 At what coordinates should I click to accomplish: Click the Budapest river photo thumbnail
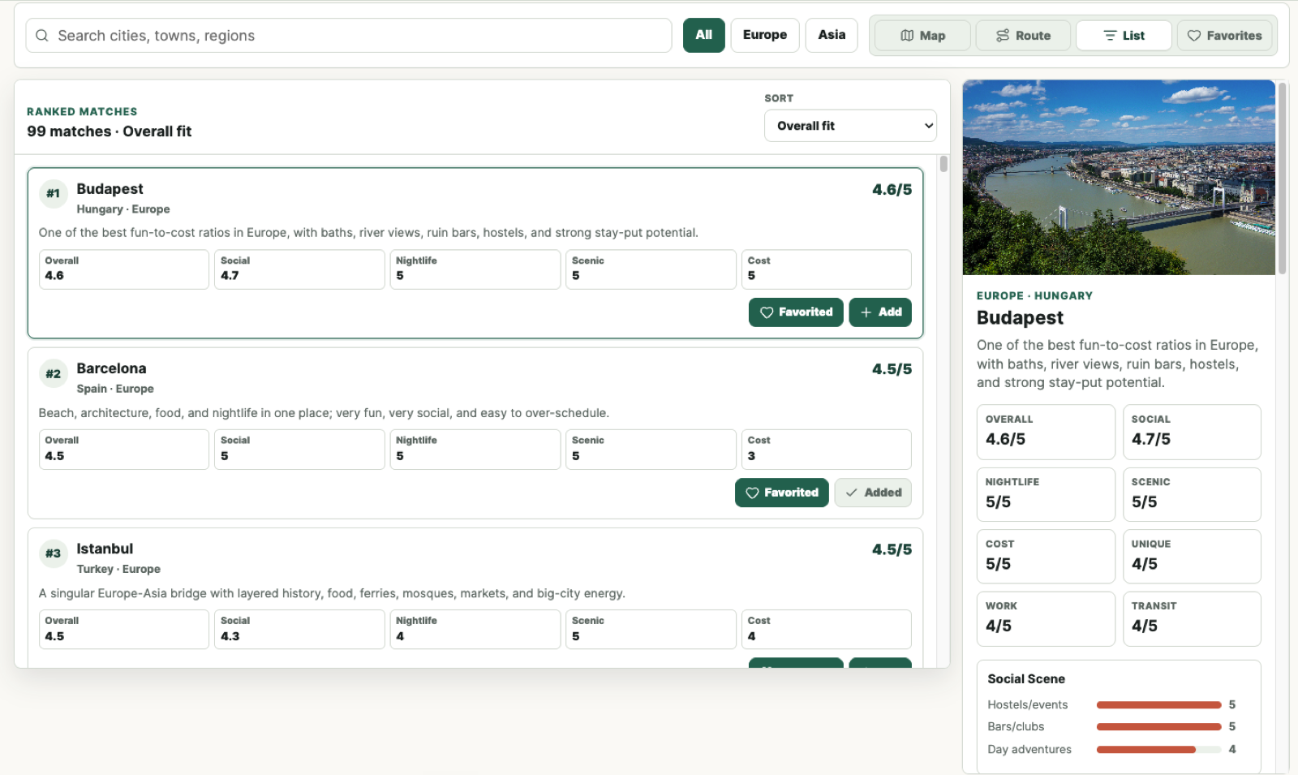[x=1119, y=177]
